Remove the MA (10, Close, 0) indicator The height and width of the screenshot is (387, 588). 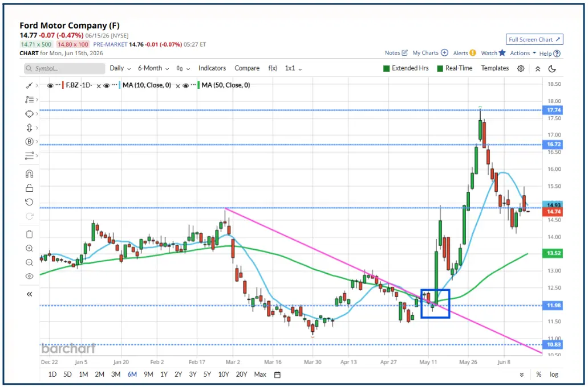[178, 86]
